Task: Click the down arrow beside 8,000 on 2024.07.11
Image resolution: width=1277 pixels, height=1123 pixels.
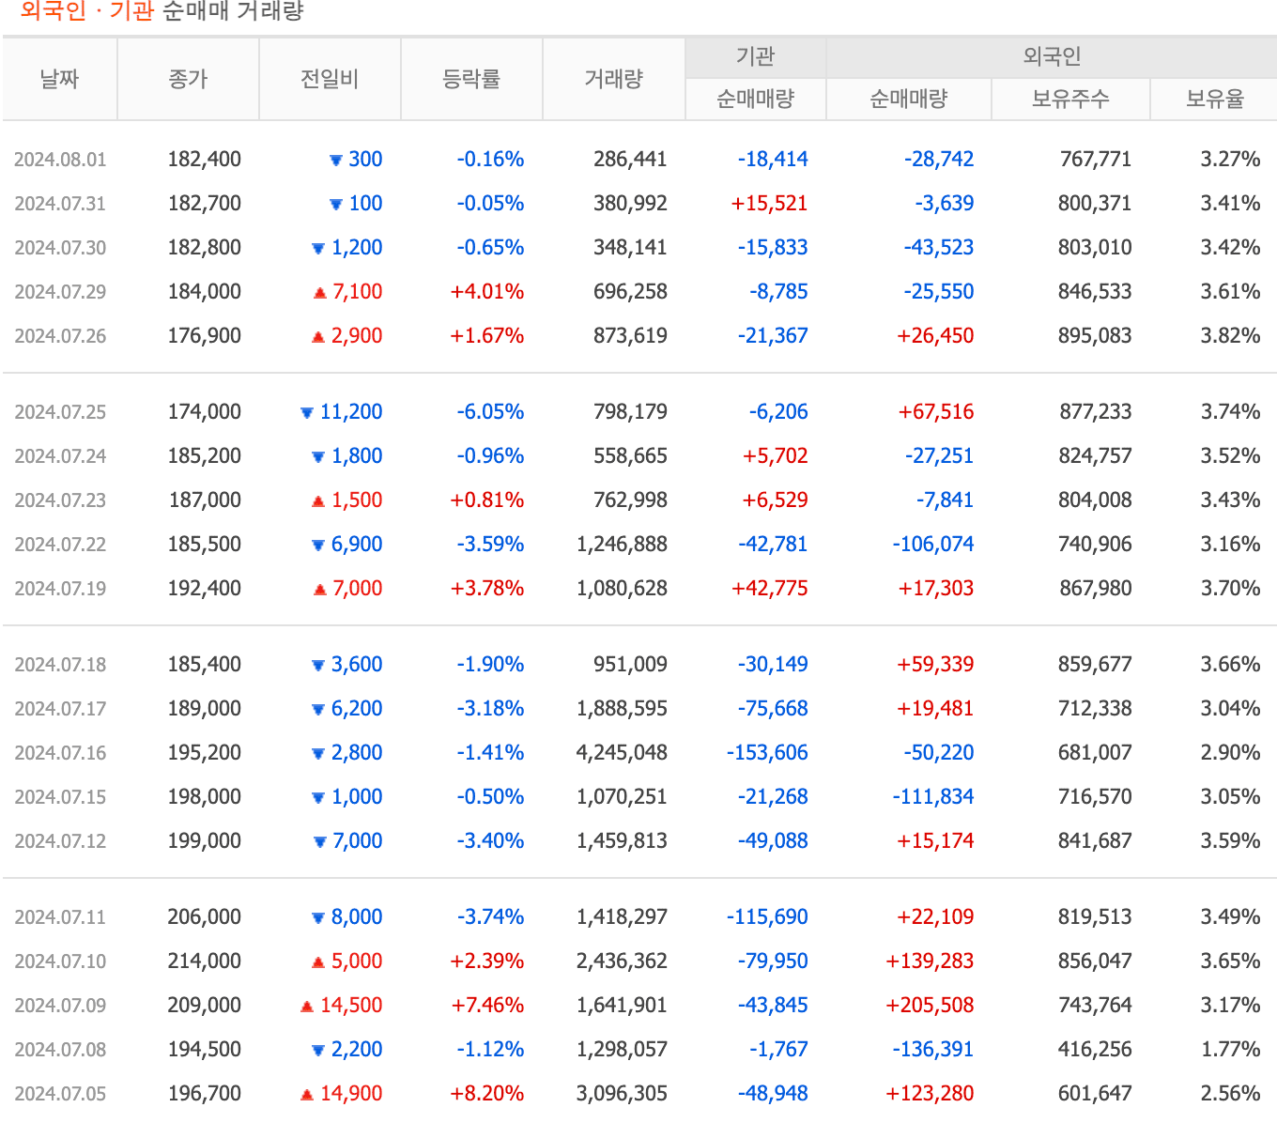Action: (317, 916)
